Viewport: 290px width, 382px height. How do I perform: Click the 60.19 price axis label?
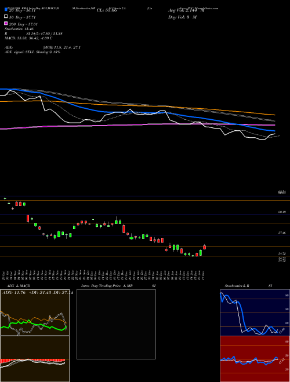point(282,212)
